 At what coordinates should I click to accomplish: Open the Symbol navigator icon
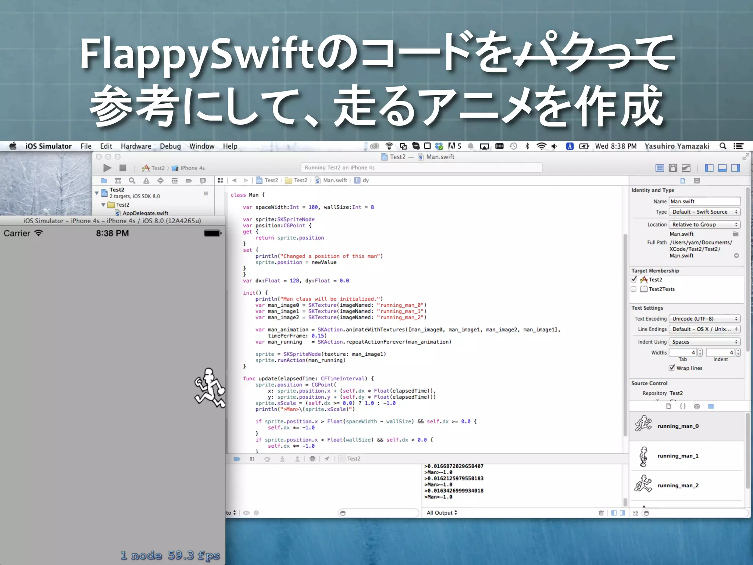tap(118, 181)
